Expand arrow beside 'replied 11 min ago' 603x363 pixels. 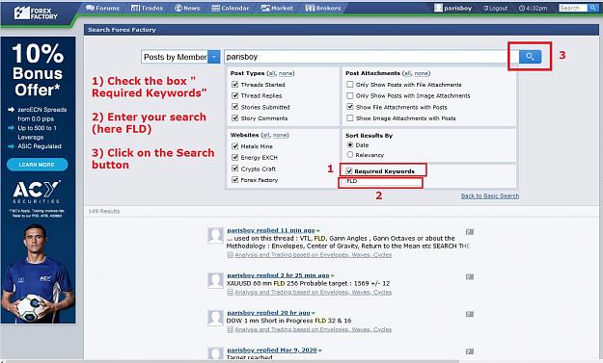pyautogui.click(x=318, y=231)
